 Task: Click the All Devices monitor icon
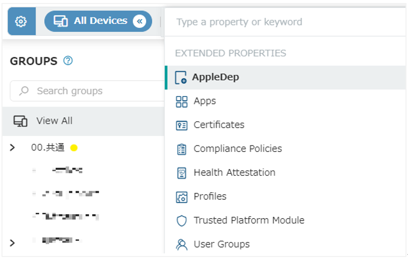click(61, 21)
